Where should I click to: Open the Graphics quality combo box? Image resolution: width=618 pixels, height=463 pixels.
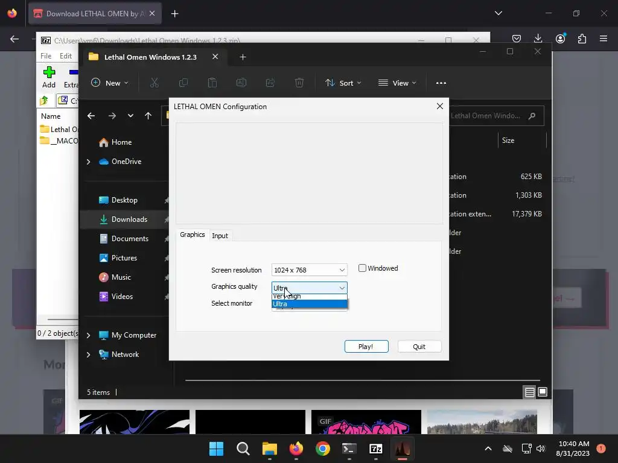coord(310,288)
